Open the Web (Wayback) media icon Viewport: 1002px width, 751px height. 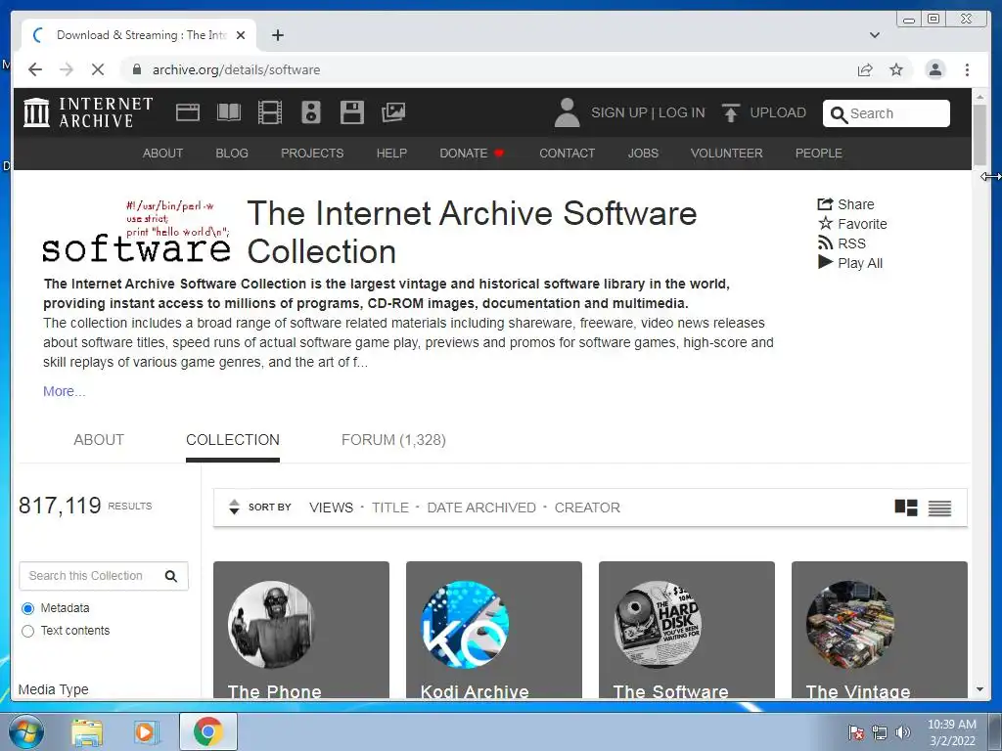188,112
